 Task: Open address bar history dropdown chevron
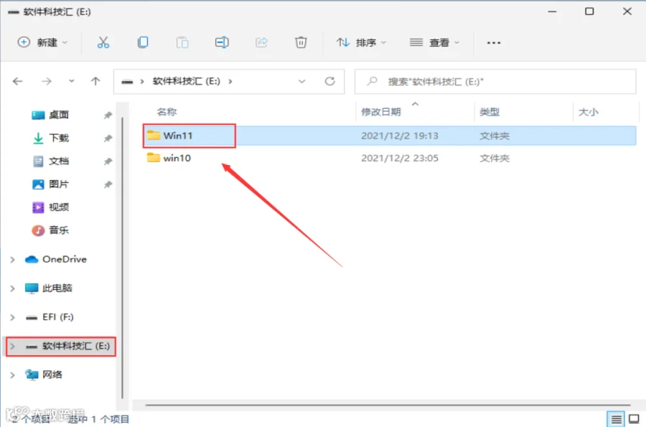point(301,81)
